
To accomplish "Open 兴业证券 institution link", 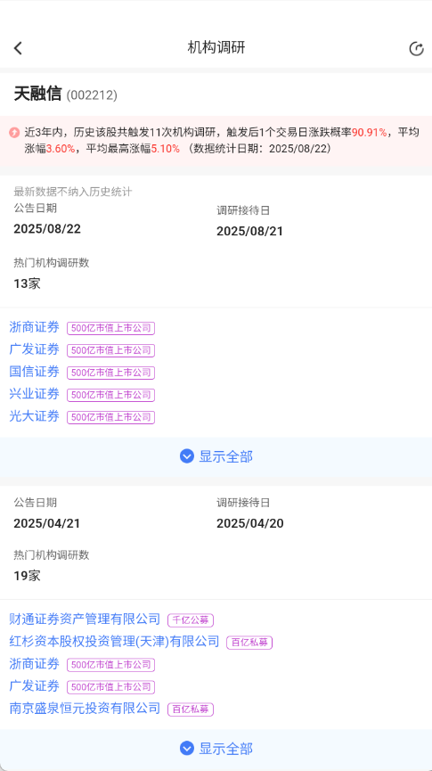I will click(x=35, y=394).
